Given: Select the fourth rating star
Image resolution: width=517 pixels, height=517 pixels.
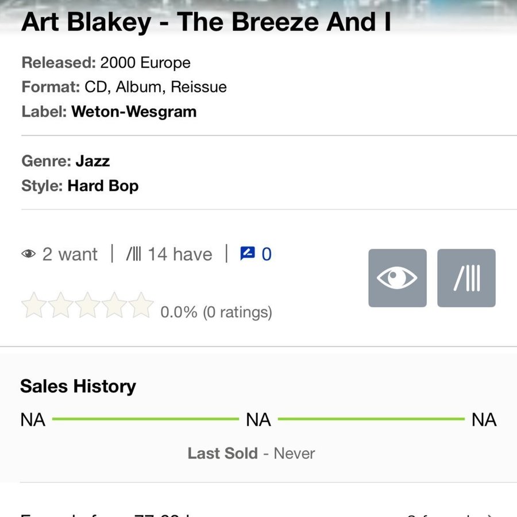Looking at the screenshot, I should pos(114,305).
